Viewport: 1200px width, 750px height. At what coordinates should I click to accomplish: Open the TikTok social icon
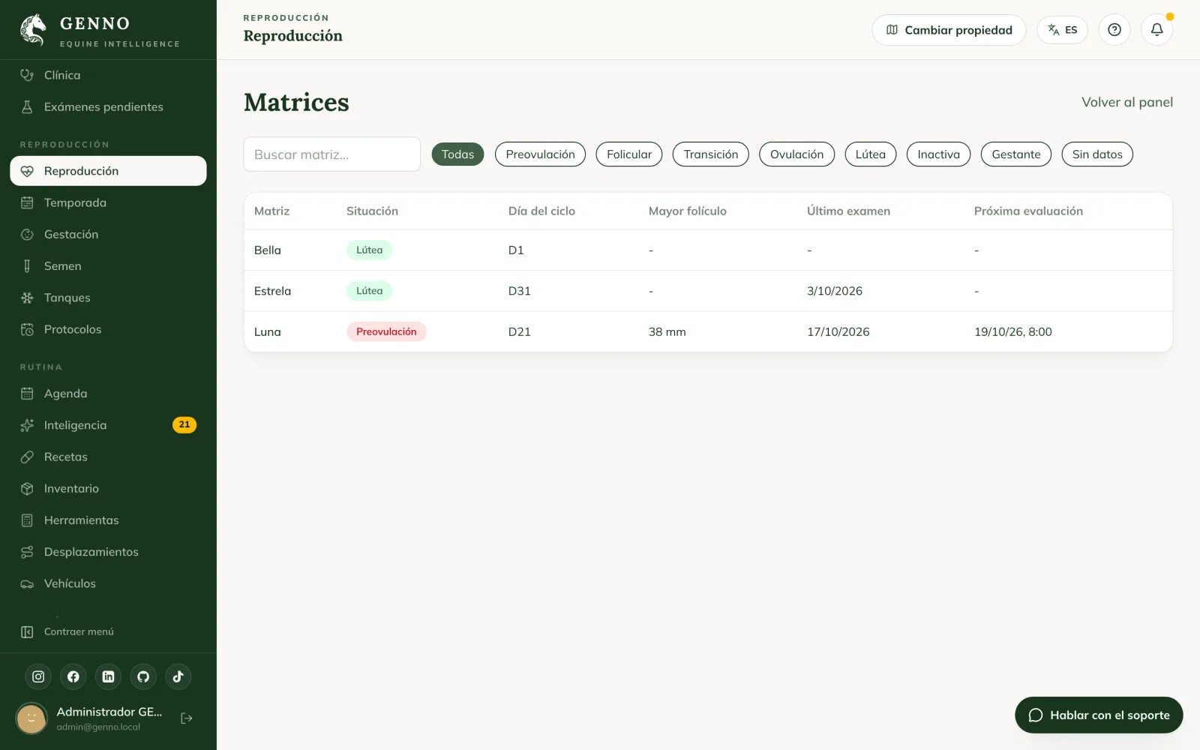[178, 676]
